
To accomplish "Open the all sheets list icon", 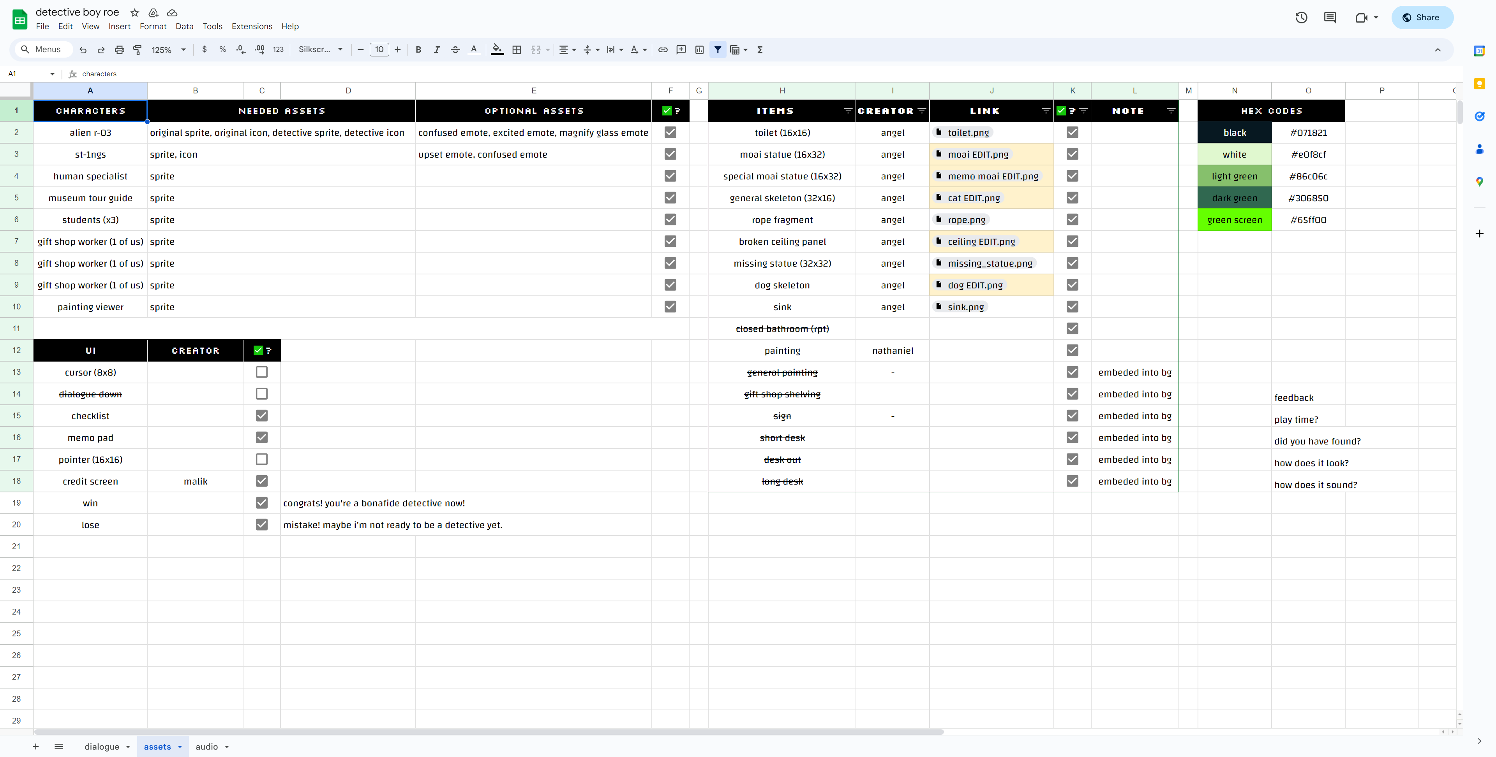I will (59, 746).
